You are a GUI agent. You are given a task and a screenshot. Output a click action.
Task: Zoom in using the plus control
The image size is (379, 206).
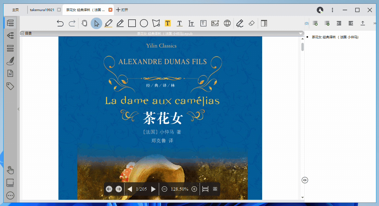pos(194,189)
